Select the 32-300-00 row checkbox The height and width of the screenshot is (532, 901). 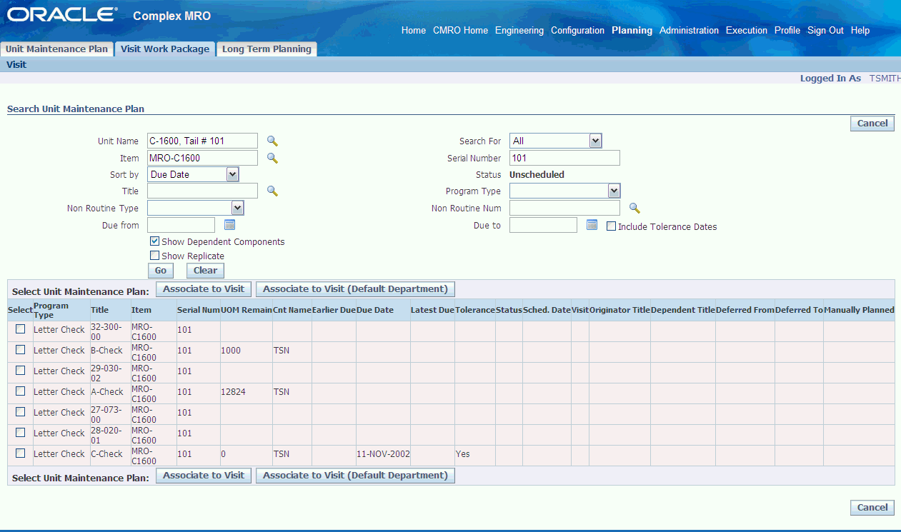point(20,329)
